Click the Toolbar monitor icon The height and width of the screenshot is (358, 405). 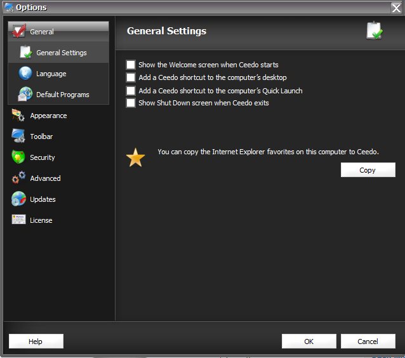18,136
